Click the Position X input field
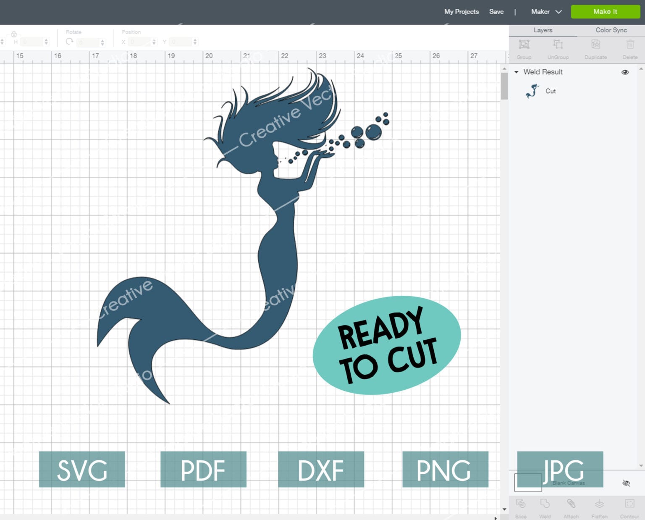 [139, 42]
